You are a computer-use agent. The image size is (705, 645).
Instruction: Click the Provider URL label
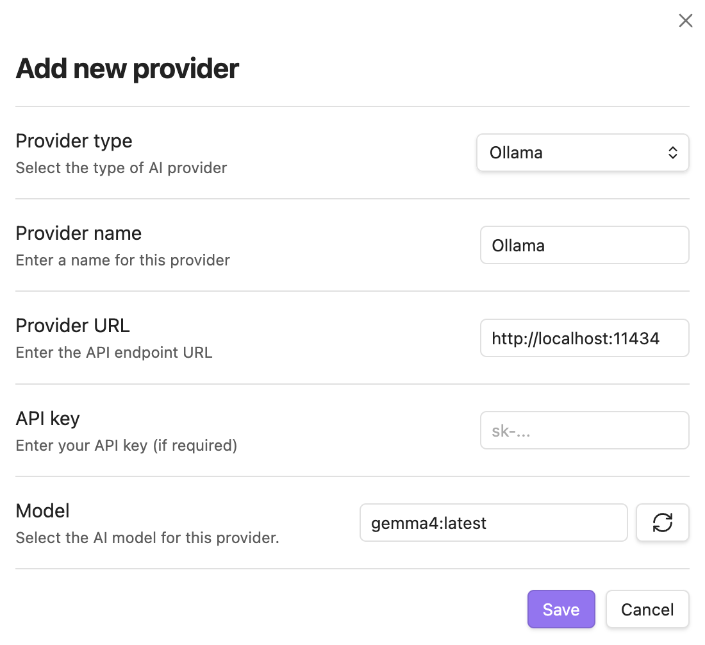pos(72,326)
